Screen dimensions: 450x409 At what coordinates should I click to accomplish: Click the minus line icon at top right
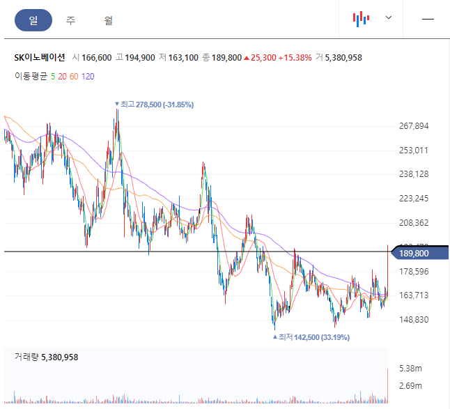click(x=428, y=19)
